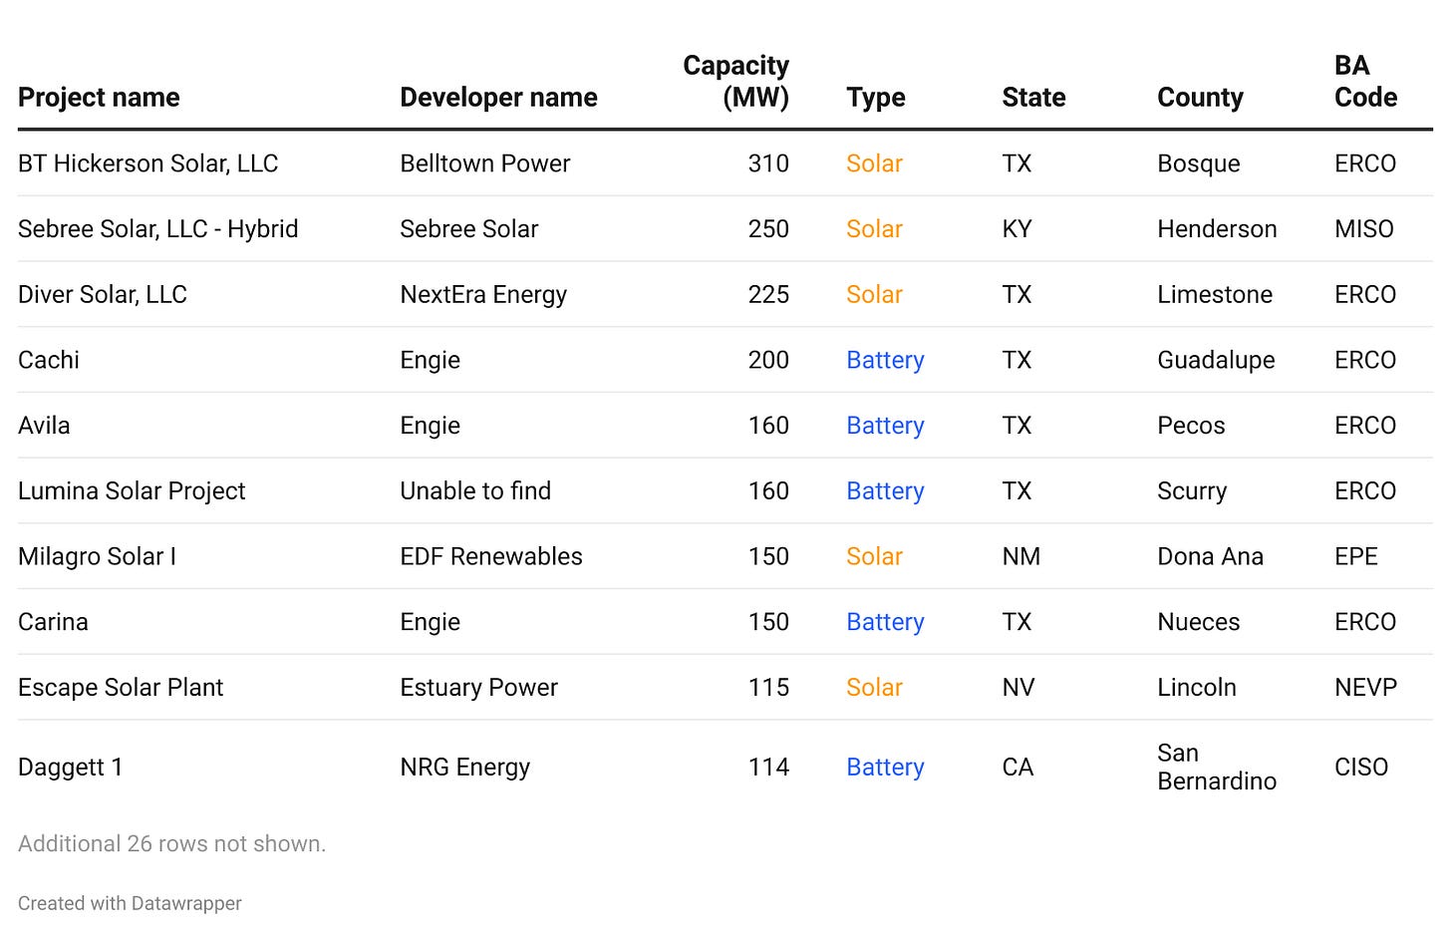Click the 'State' column header
The width and height of the screenshot is (1451, 933).
click(x=1033, y=98)
